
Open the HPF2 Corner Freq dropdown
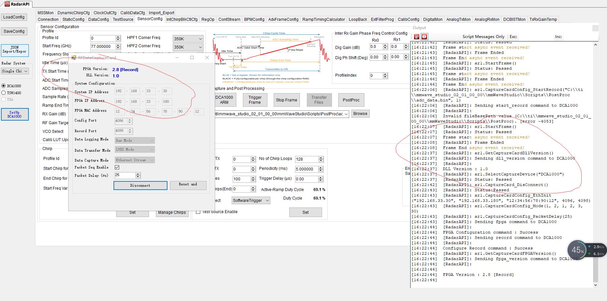[188, 47]
